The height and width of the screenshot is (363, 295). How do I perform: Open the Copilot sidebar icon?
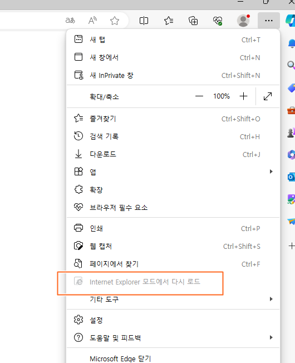[x=291, y=21]
